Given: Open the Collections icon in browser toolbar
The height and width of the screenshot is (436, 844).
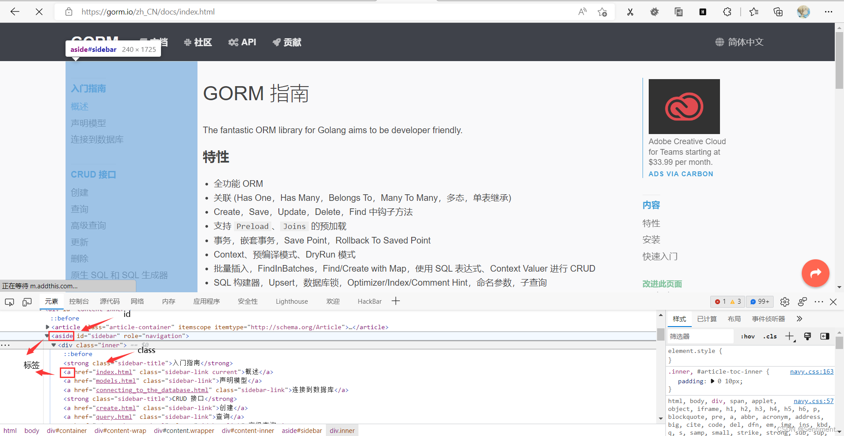Looking at the screenshot, I should pos(778,12).
